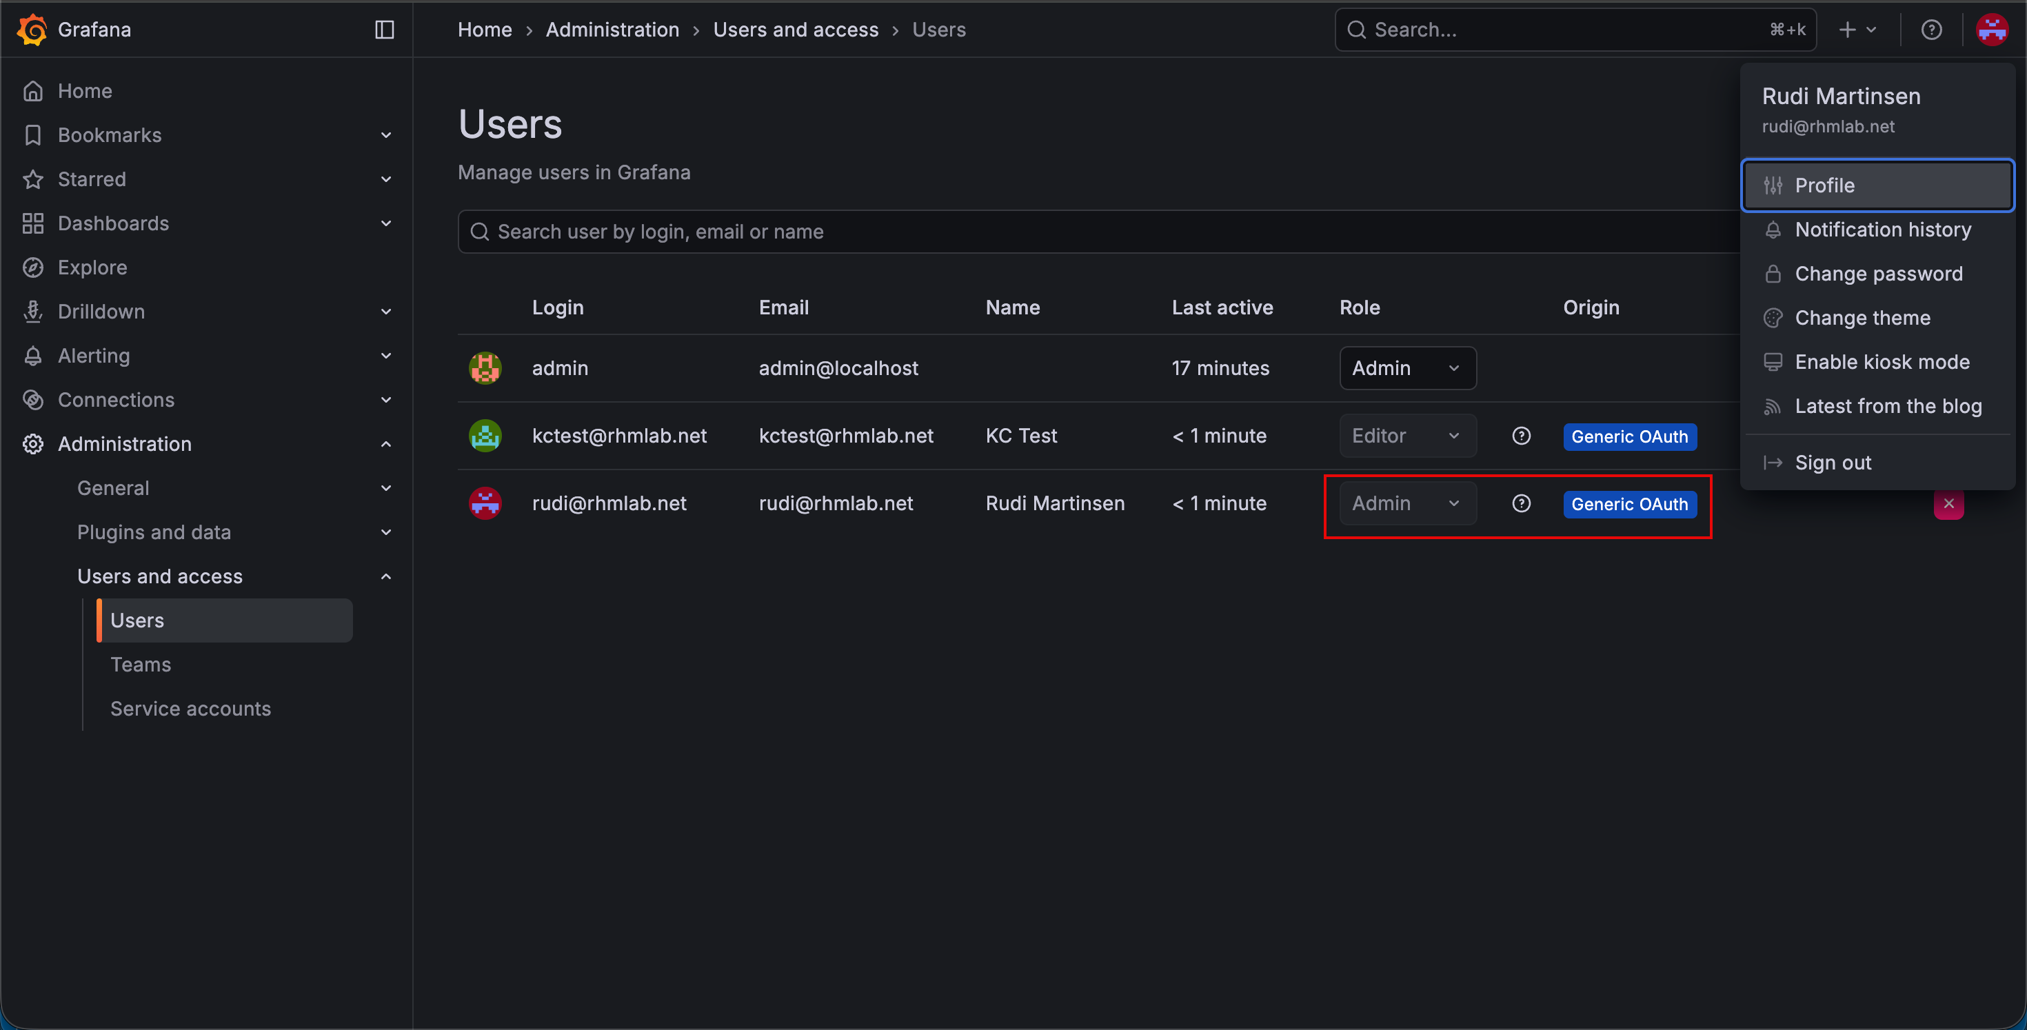This screenshot has height=1030, width=2027.
Task: Expand the Dashboards chevron
Action: click(385, 223)
